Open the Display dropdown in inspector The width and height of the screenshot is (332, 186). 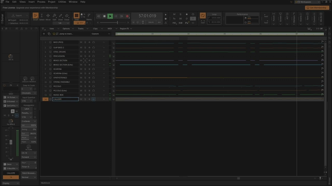coord(11,183)
